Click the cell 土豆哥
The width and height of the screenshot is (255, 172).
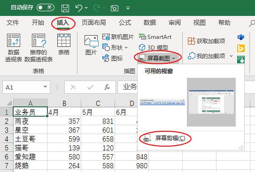click(30, 139)
